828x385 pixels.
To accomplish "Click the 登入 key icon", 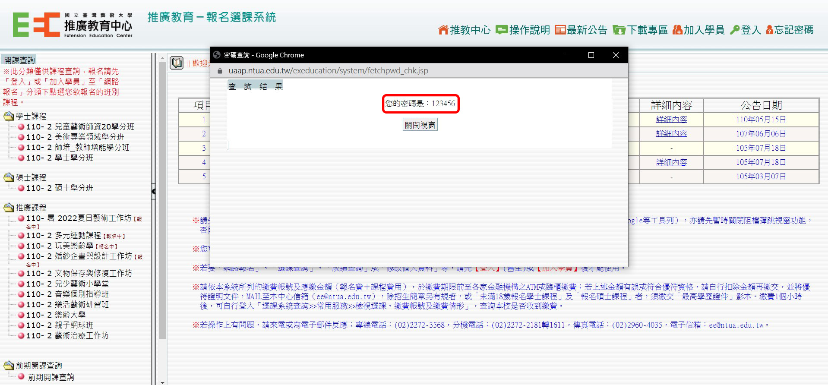I will coord(735,30).
